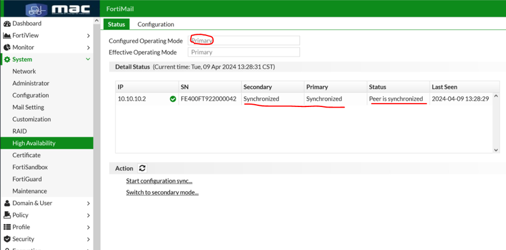Screen dimensions: 506x250
Task: Click the green checkmark beside 10.10.10.2
Action: tap(172, 99)
